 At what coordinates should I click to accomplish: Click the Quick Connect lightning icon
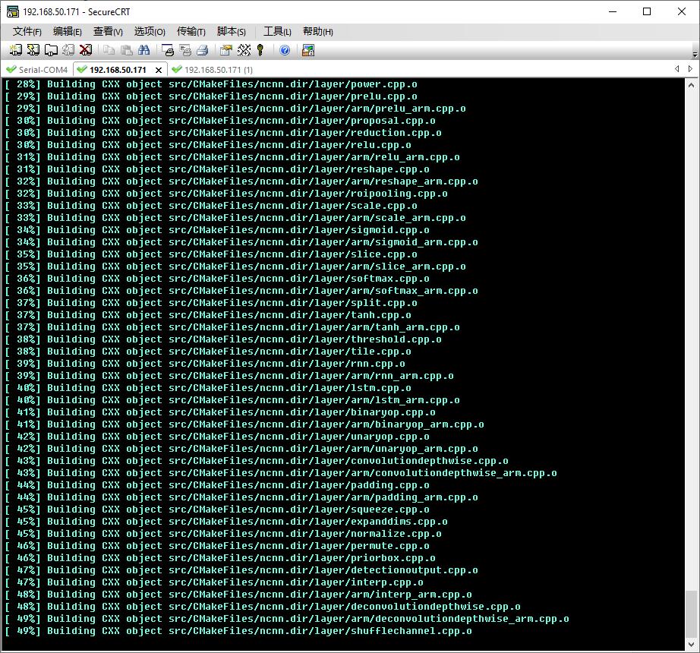33,50
